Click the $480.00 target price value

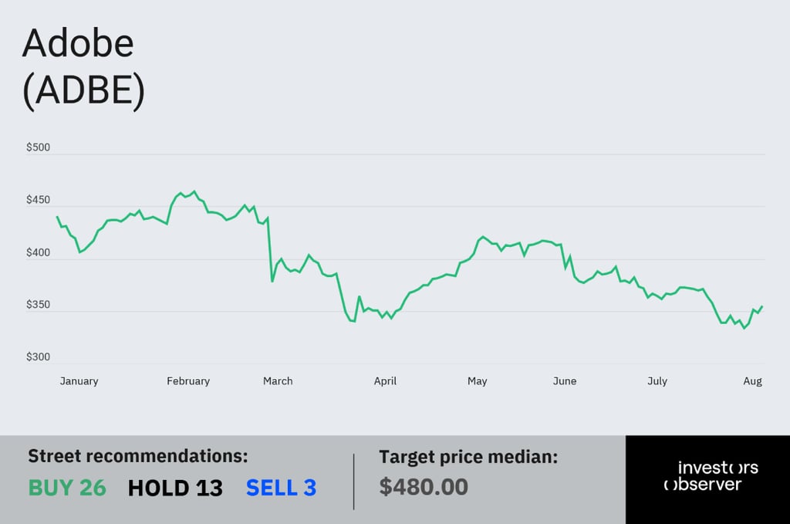click(x=424, y=487)
